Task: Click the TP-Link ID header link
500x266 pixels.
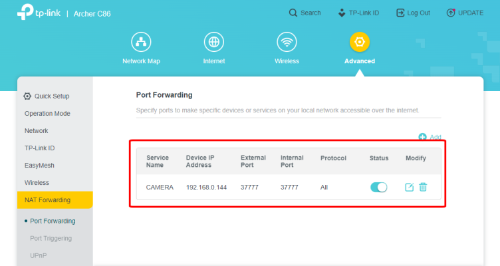Action: point(359,13)
